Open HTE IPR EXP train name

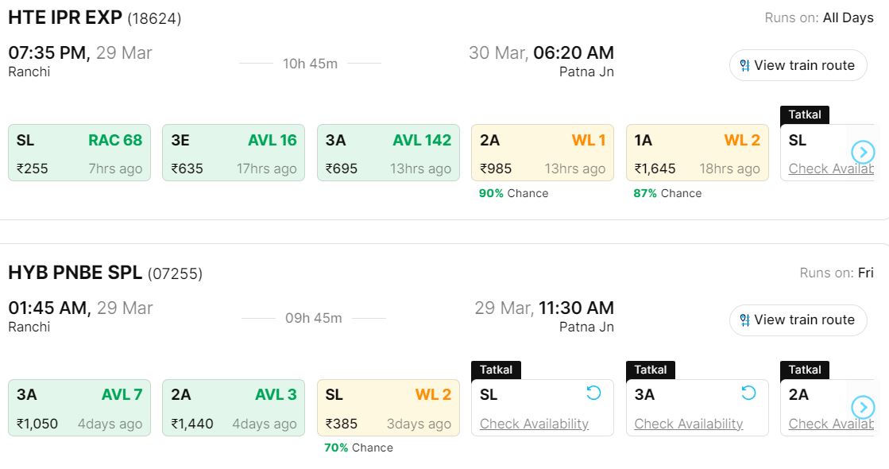click(x=65, y=17)
